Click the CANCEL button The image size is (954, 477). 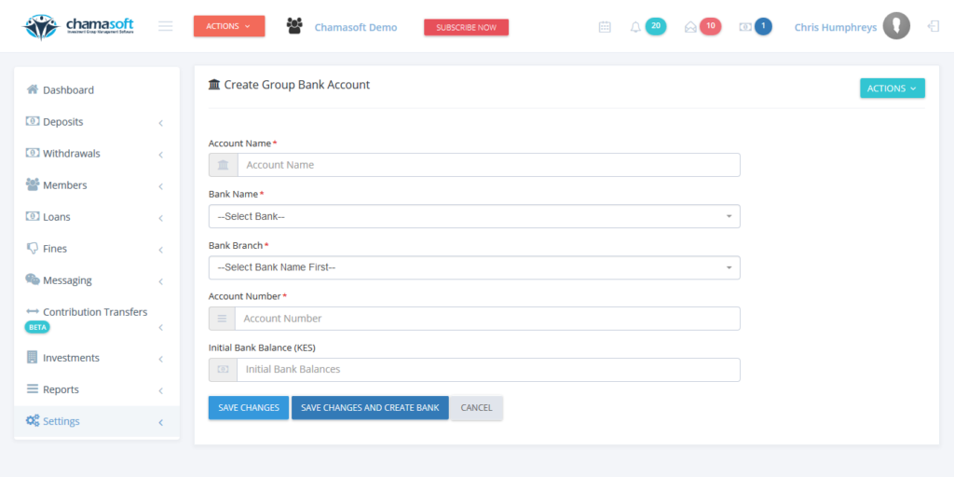tap(477, 408)
